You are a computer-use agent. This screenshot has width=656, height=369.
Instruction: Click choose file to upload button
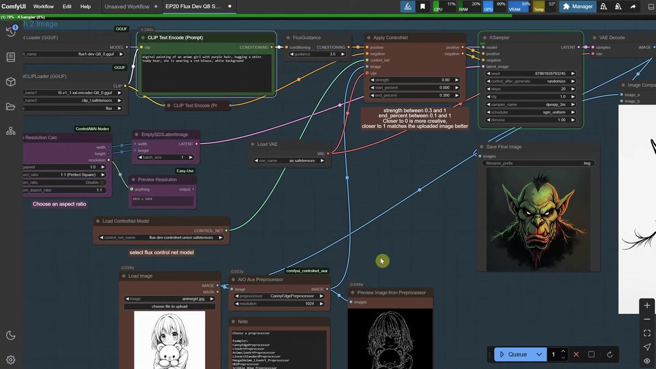pyautogui.click(x=170, y=307)
